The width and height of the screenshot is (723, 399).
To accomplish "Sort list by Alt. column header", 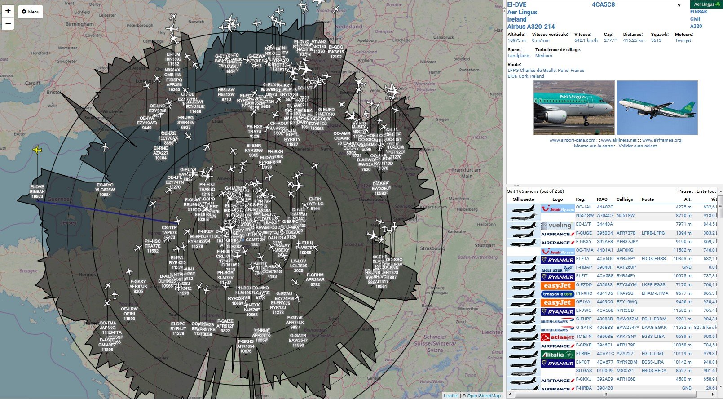I will (x=688, y=199).
